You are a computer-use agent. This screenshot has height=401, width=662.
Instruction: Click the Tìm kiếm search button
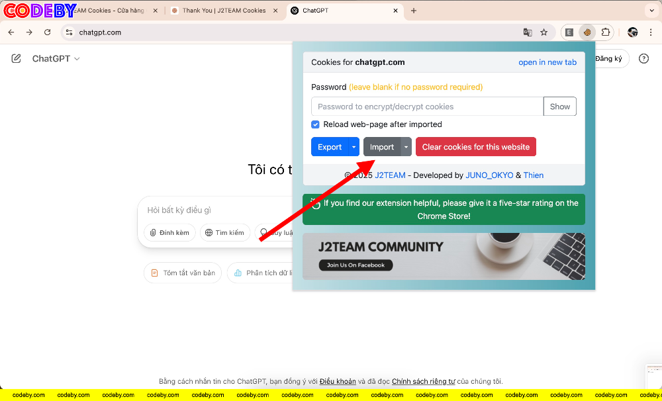pos(225,232)
